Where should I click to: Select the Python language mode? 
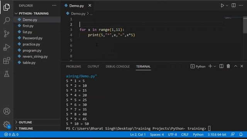pyautogui.click(x=198, y=134)
